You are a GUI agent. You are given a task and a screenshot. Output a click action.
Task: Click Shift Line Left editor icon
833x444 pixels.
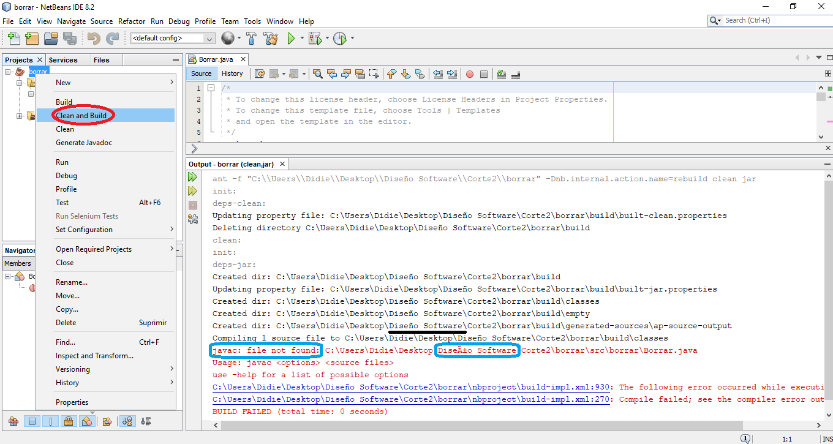[x=438, y=74]
